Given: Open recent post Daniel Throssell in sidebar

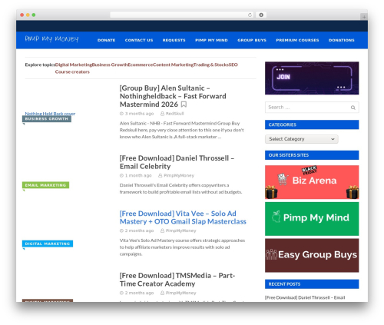Looking at the screenshot, I should point(305,297).
